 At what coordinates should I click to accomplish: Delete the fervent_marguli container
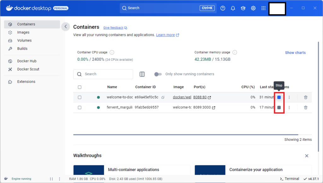pos(306,107)
